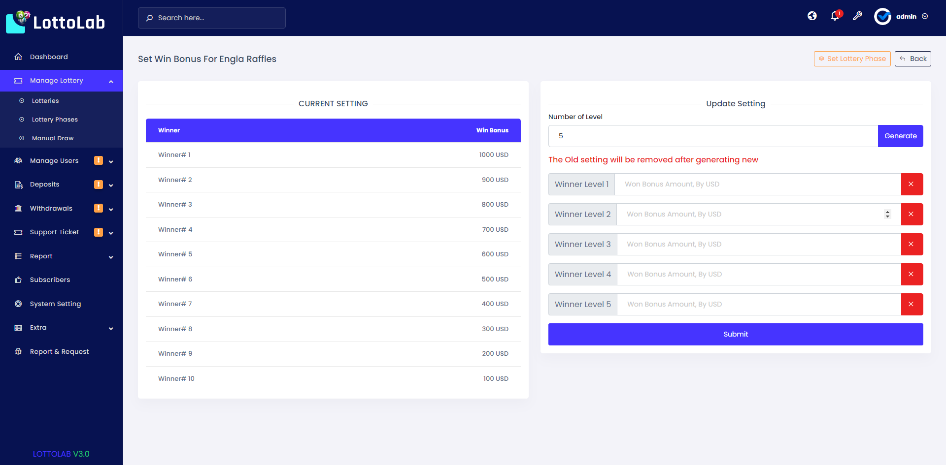Submit the updated win bonus settings
Image resolution: width=946 pixels, height=465 pixels.
click(736, 334)
